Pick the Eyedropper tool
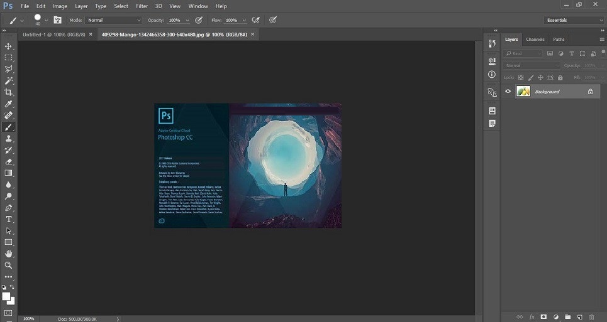The image size is (607, 322). (9, 104)
